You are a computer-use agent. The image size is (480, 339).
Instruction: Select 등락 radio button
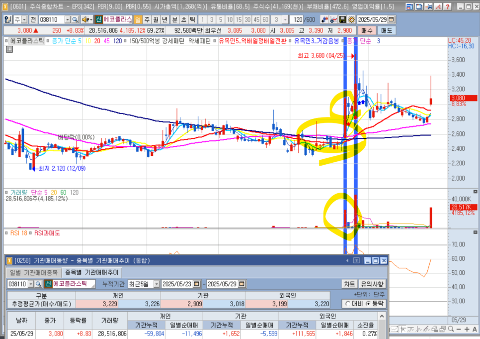(x=368, y=304)
